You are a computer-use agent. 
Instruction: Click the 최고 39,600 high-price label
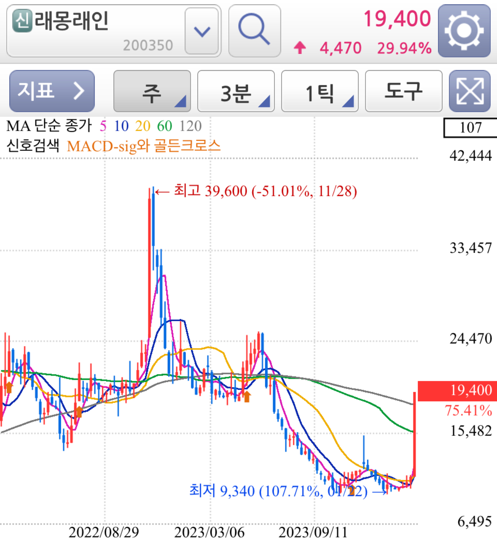tap(266, 191)
